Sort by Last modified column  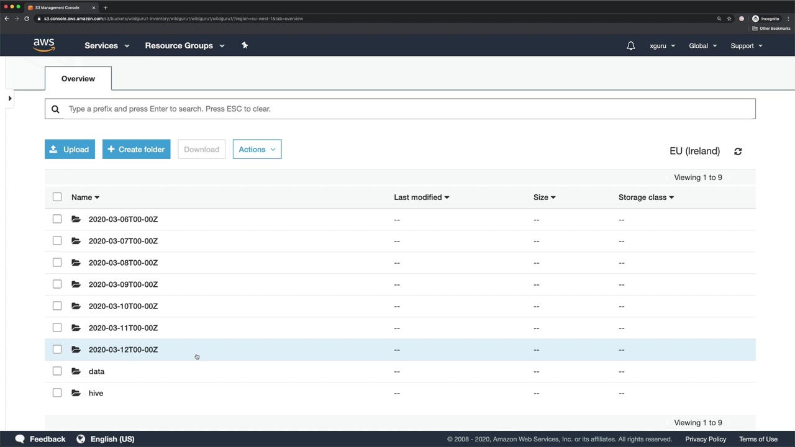tap(421, 197)
